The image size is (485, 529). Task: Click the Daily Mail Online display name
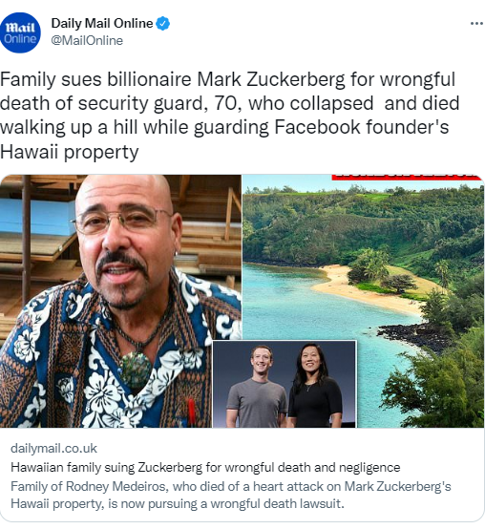click(x=102, y=23)
